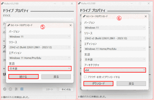Open エディション dropdown in left ISO download dialog
Screen dimensions: 154x100
[x=40, y=58]
